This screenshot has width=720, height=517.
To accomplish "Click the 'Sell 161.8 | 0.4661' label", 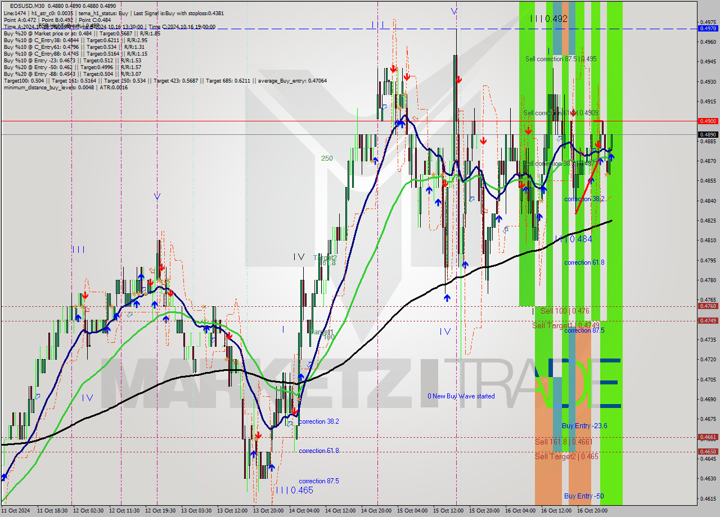I will pyautogui.click(x=564, y=442).
